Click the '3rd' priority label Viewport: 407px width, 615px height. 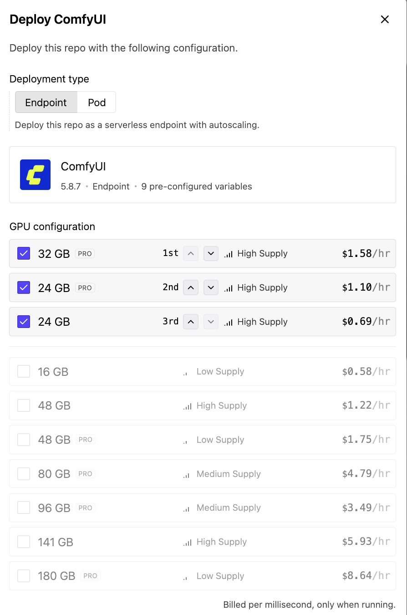point(171,321)
